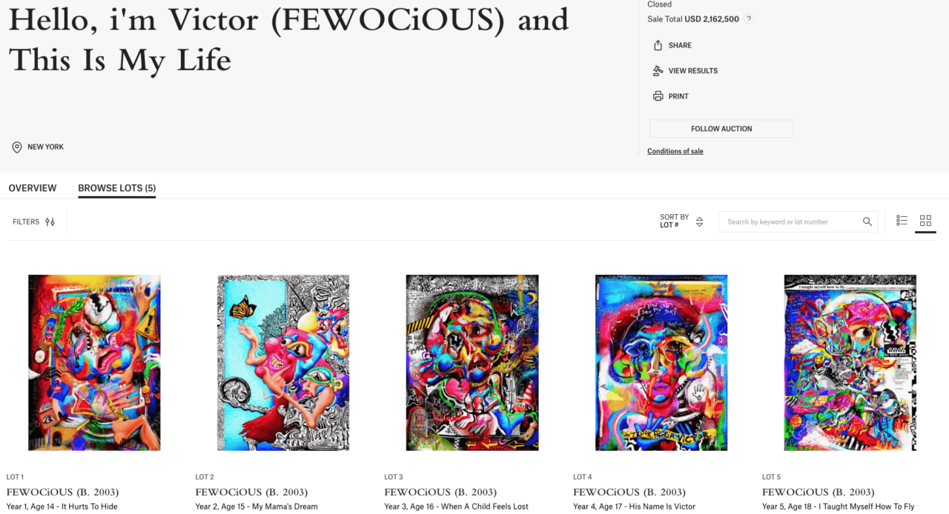The image size is (949, 514).
Task: Open Lot 1 It Hurts To Hide artwork
Action: (94, 363)
